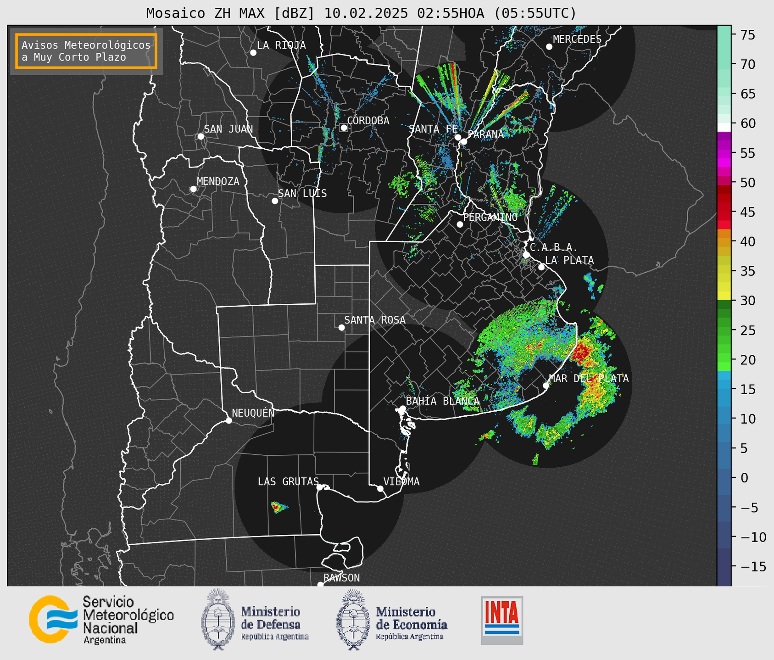Select the LAS GRUTAS city marker
Viewport: 774px width, 660px height.
[x=320, y=487]
